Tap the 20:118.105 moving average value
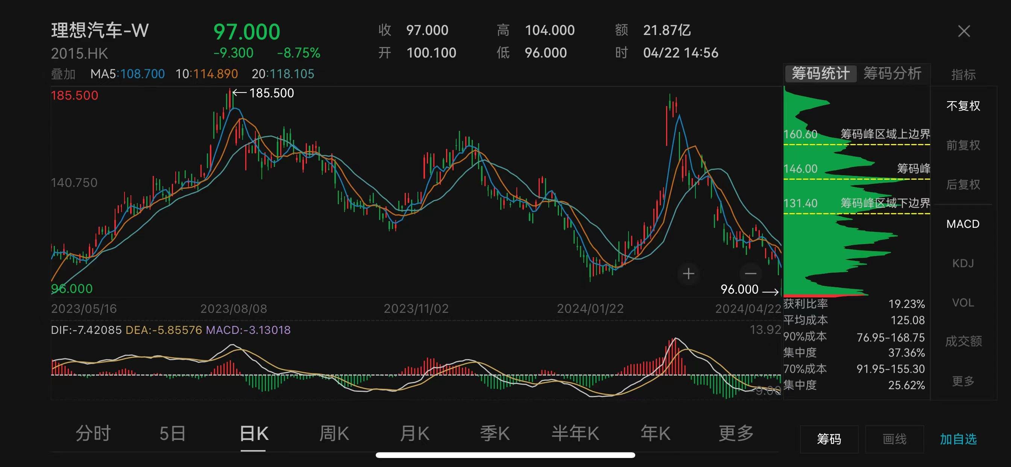This screenshot has height=467, width=1011. pos(283,74)
